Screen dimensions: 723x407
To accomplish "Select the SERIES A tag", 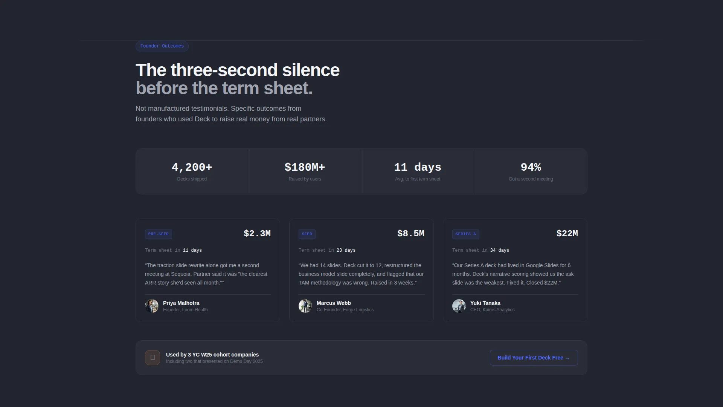I will 465,234.
